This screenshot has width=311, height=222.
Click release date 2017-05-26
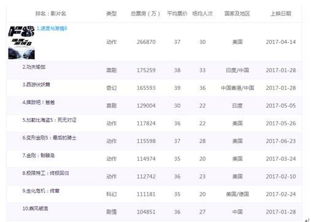coord(281,124)
